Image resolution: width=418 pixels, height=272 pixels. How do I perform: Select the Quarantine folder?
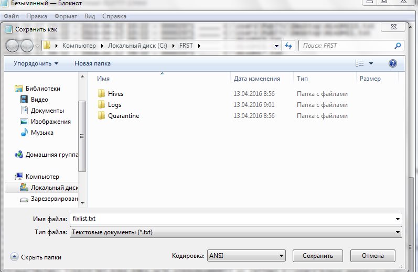coord(123,116)
